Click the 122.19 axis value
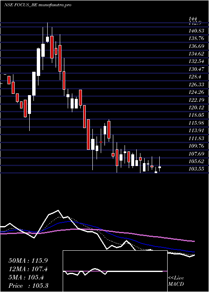209x292 pixels. coord(196,100)
